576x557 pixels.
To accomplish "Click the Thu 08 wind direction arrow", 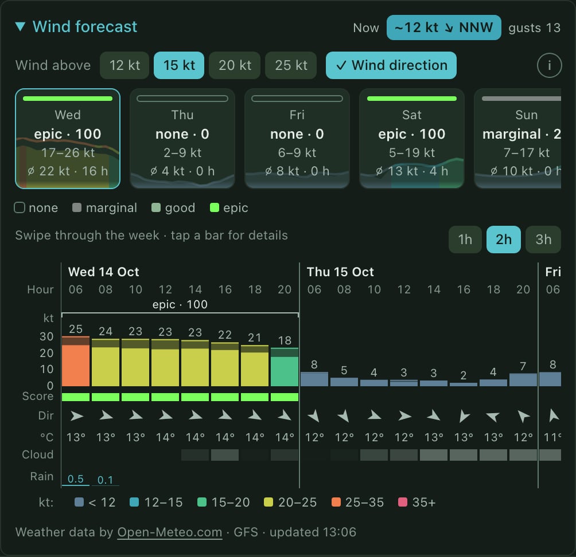I will pyautogui.click(x=344, y=415).
